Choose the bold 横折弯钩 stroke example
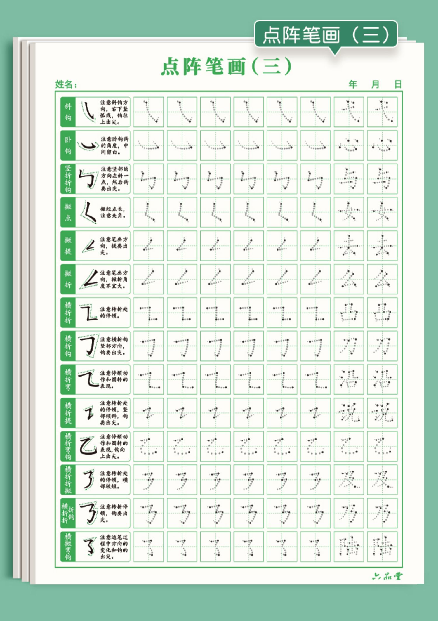This screenshot has width=438, height=621. 88,446
